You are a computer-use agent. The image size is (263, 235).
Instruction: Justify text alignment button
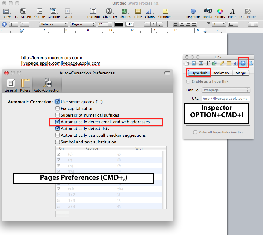pos(194,24)
